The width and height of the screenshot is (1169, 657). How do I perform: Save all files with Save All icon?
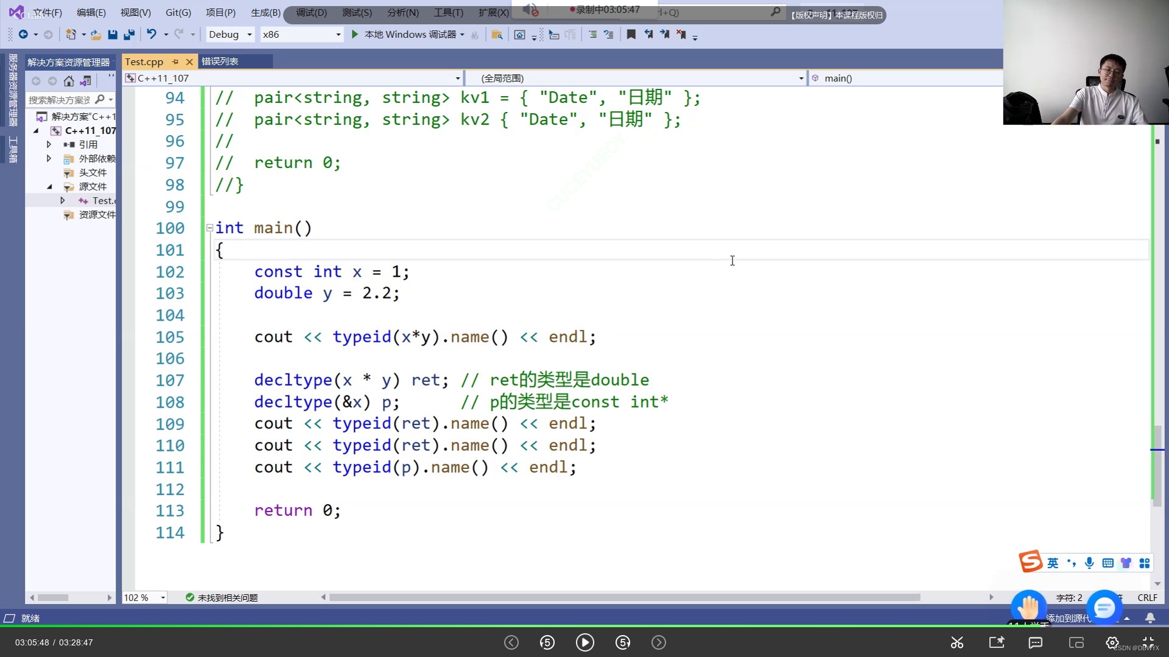point(129,35)
